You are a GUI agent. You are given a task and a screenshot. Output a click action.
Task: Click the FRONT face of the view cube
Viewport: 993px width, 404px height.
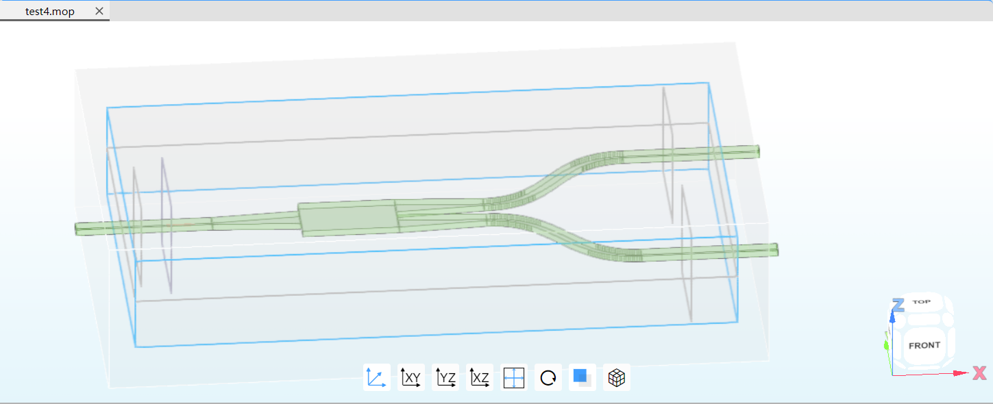point(924,346)
